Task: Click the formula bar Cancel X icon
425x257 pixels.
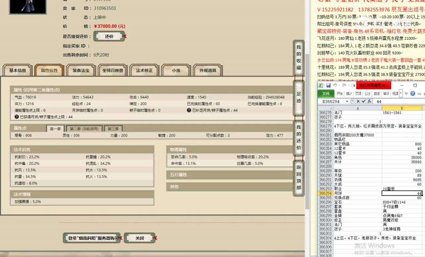Action: [358, 101]
